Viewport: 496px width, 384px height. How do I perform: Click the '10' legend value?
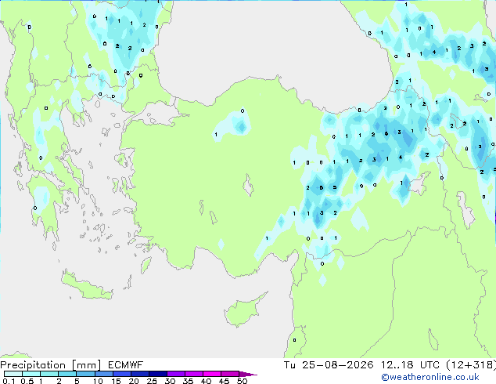[x=98, y=381]
